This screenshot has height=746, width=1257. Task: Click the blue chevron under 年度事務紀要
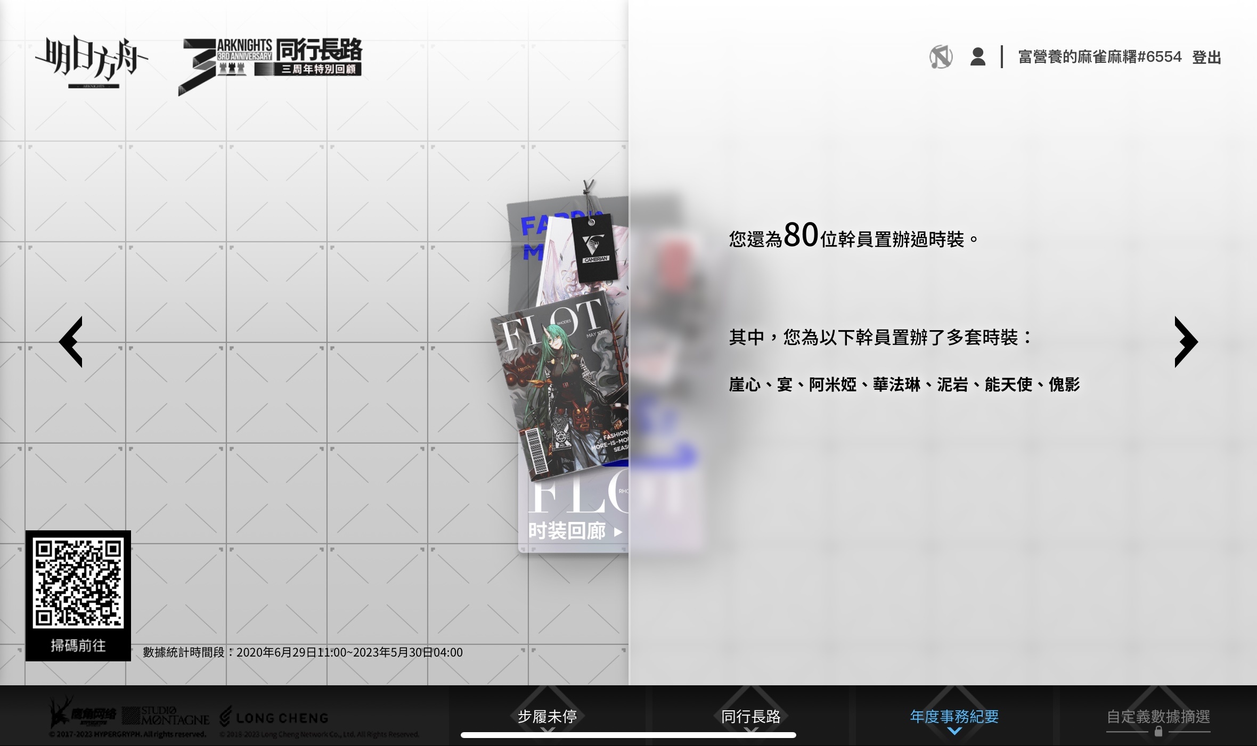[954, 731]
